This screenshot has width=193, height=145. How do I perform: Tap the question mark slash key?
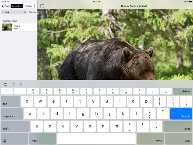[156, 126]
